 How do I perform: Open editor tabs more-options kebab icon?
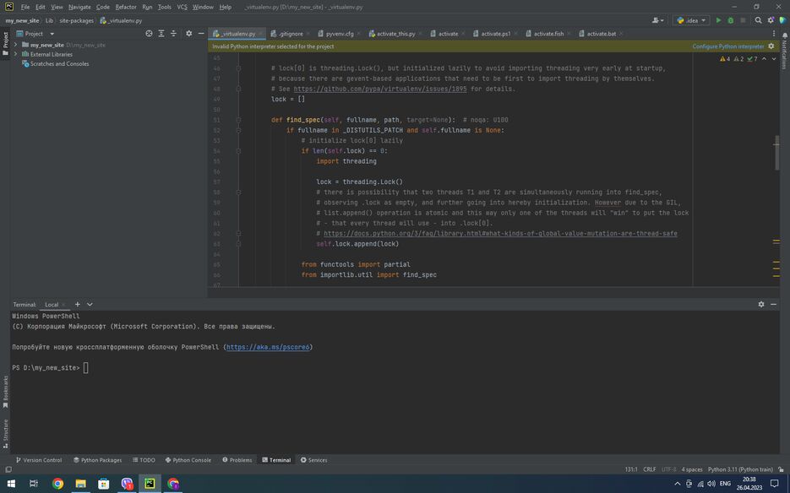point(774,33)
